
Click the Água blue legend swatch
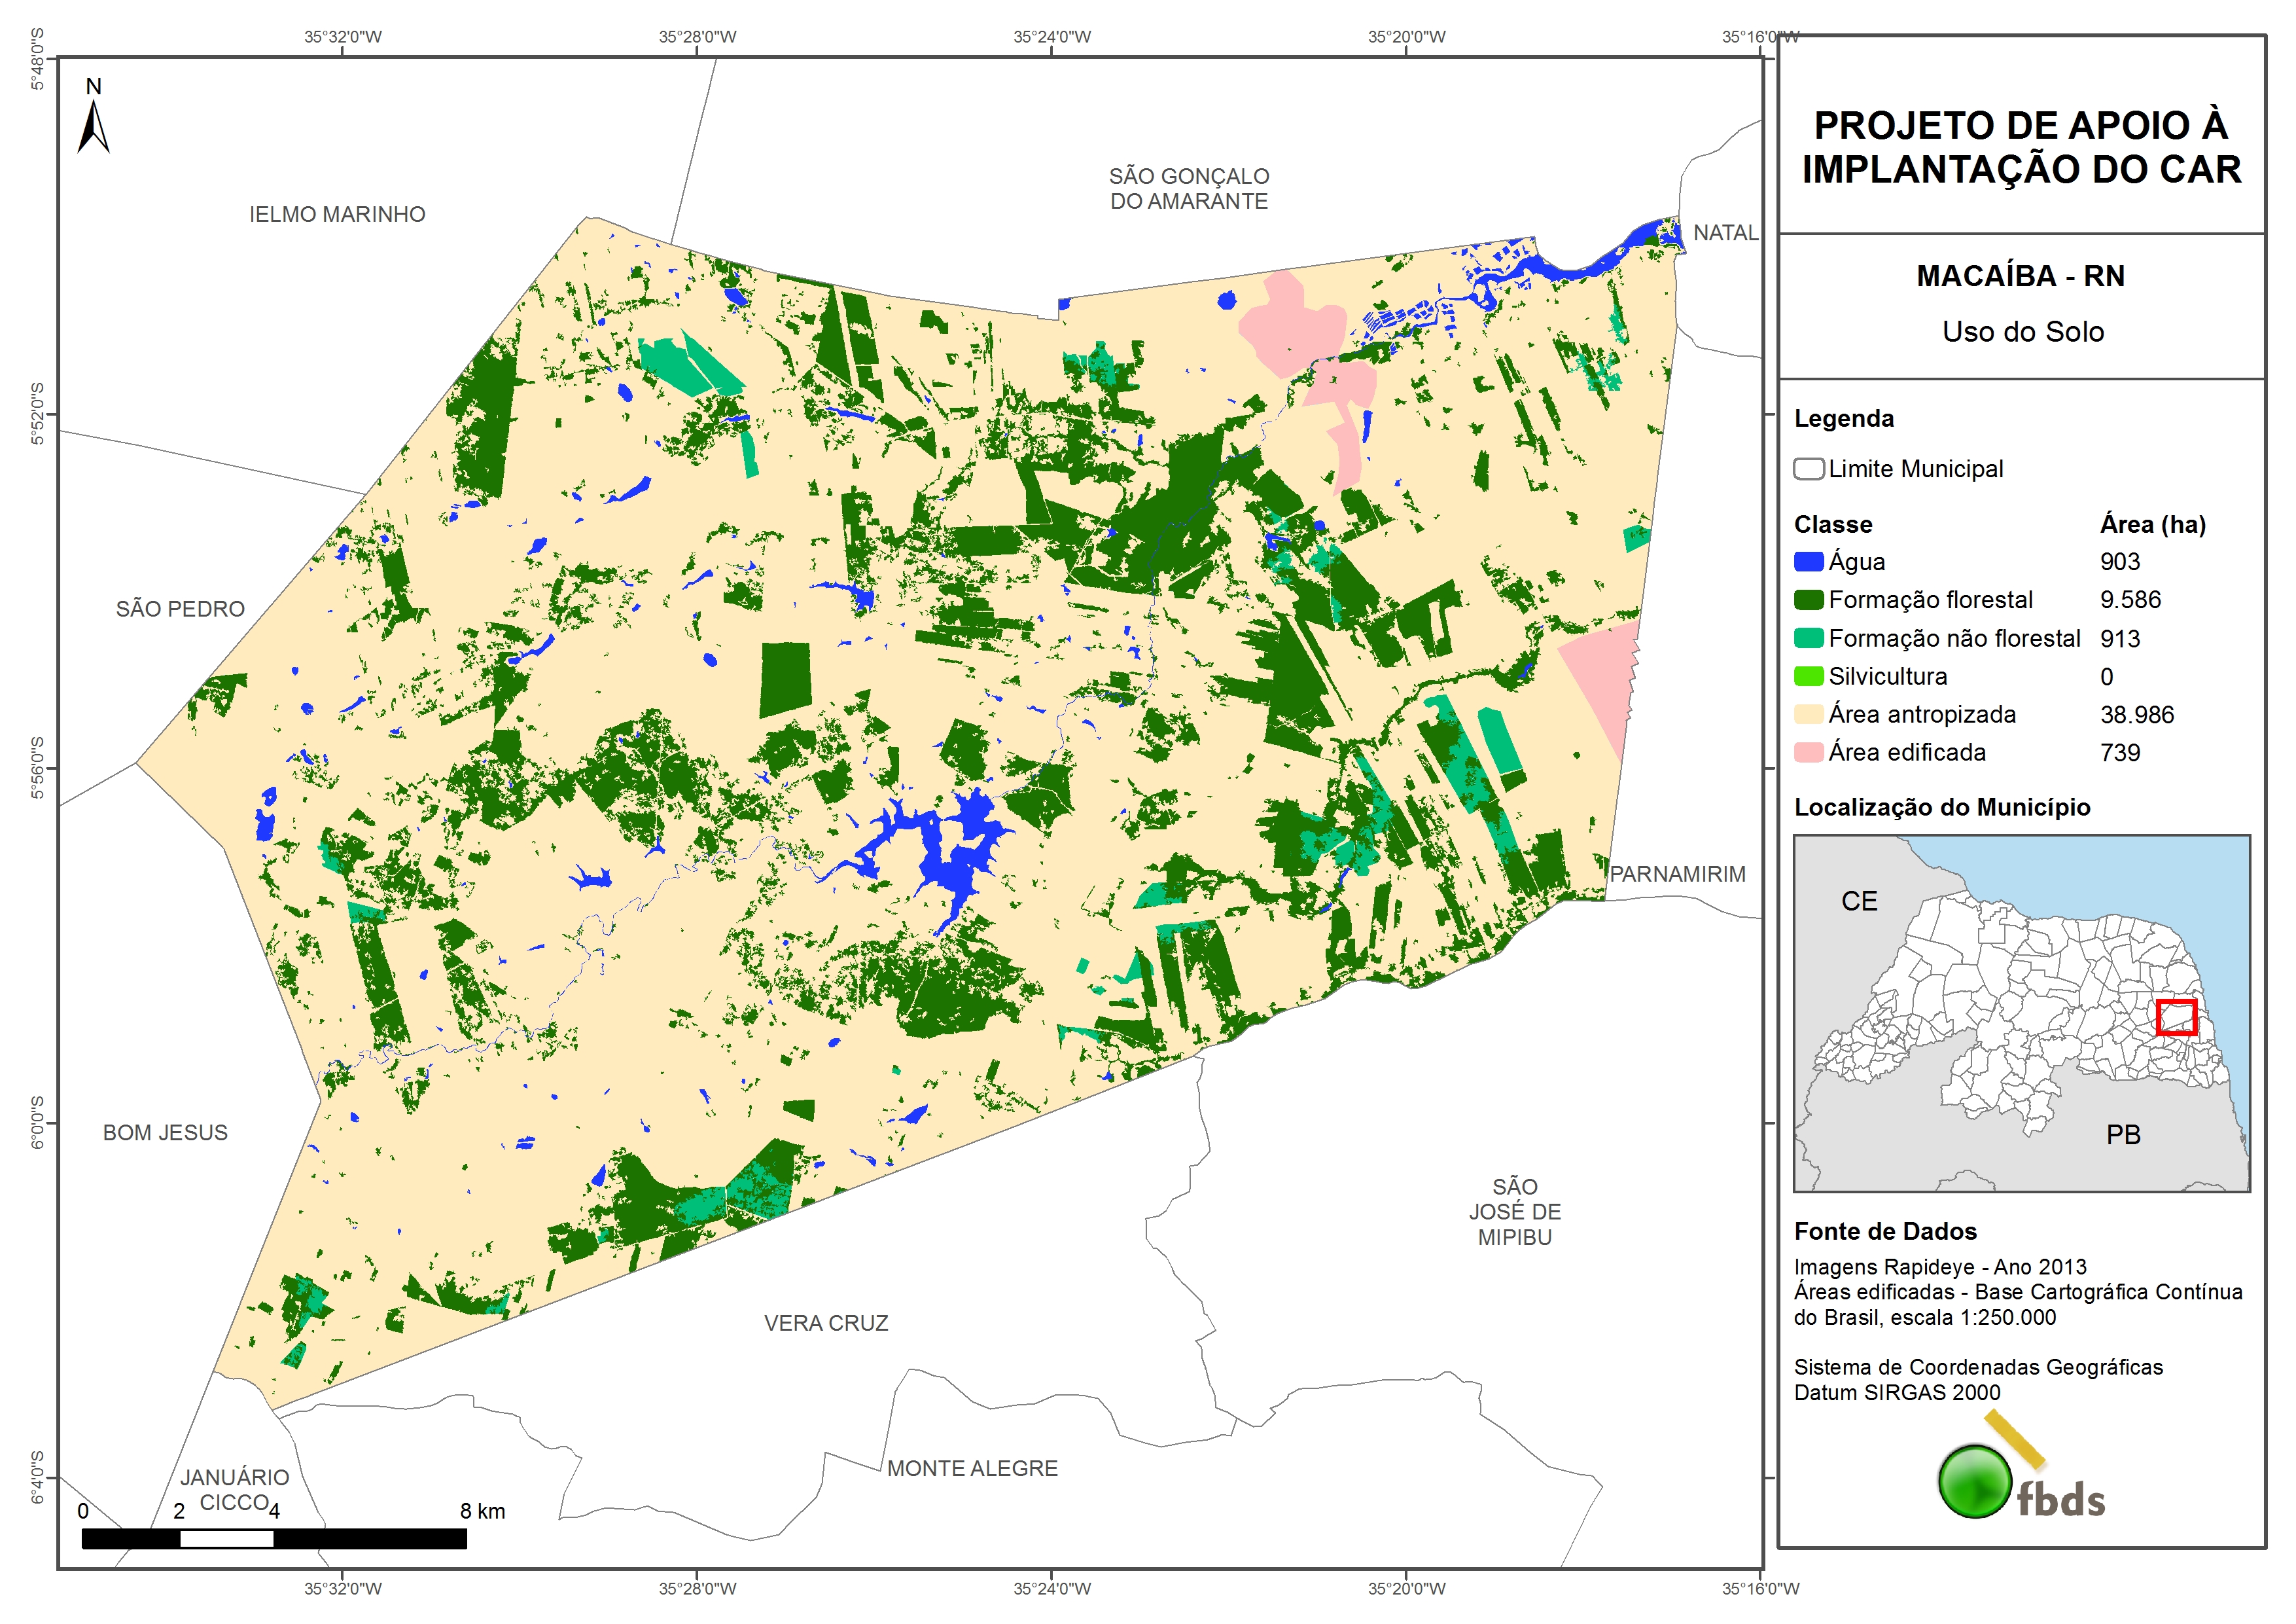coord(1808,562)
